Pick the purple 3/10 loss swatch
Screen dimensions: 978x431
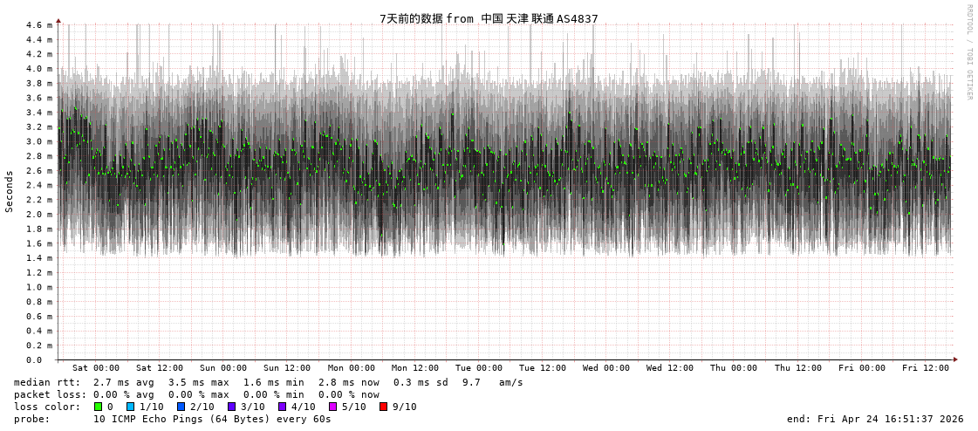coord(231,407)
